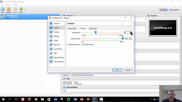The width and height of the screenshot is (182, 102).
Task: Increase the Execution Cap with the stepper
Action: point(130,38)
